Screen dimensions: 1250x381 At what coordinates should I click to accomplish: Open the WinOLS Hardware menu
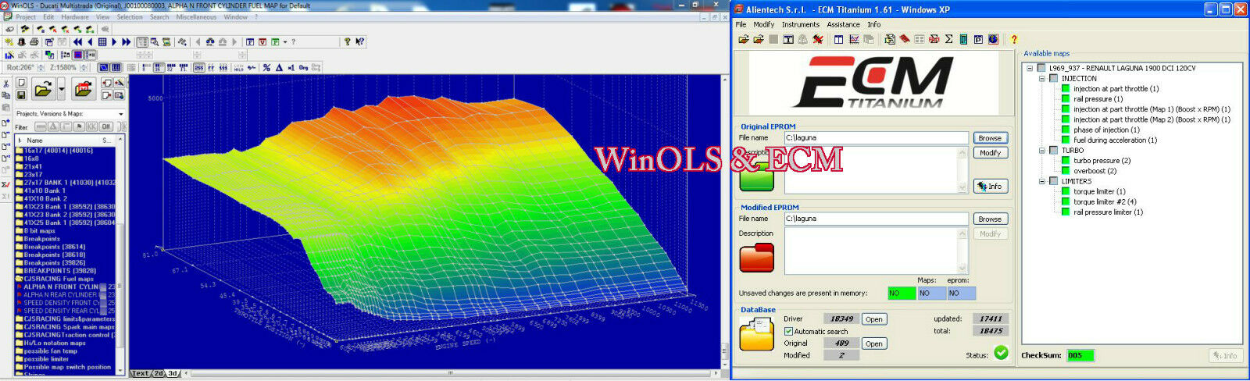click(75, 16)
